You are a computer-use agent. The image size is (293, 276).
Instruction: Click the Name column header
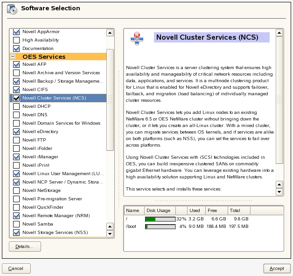[134, 211]
